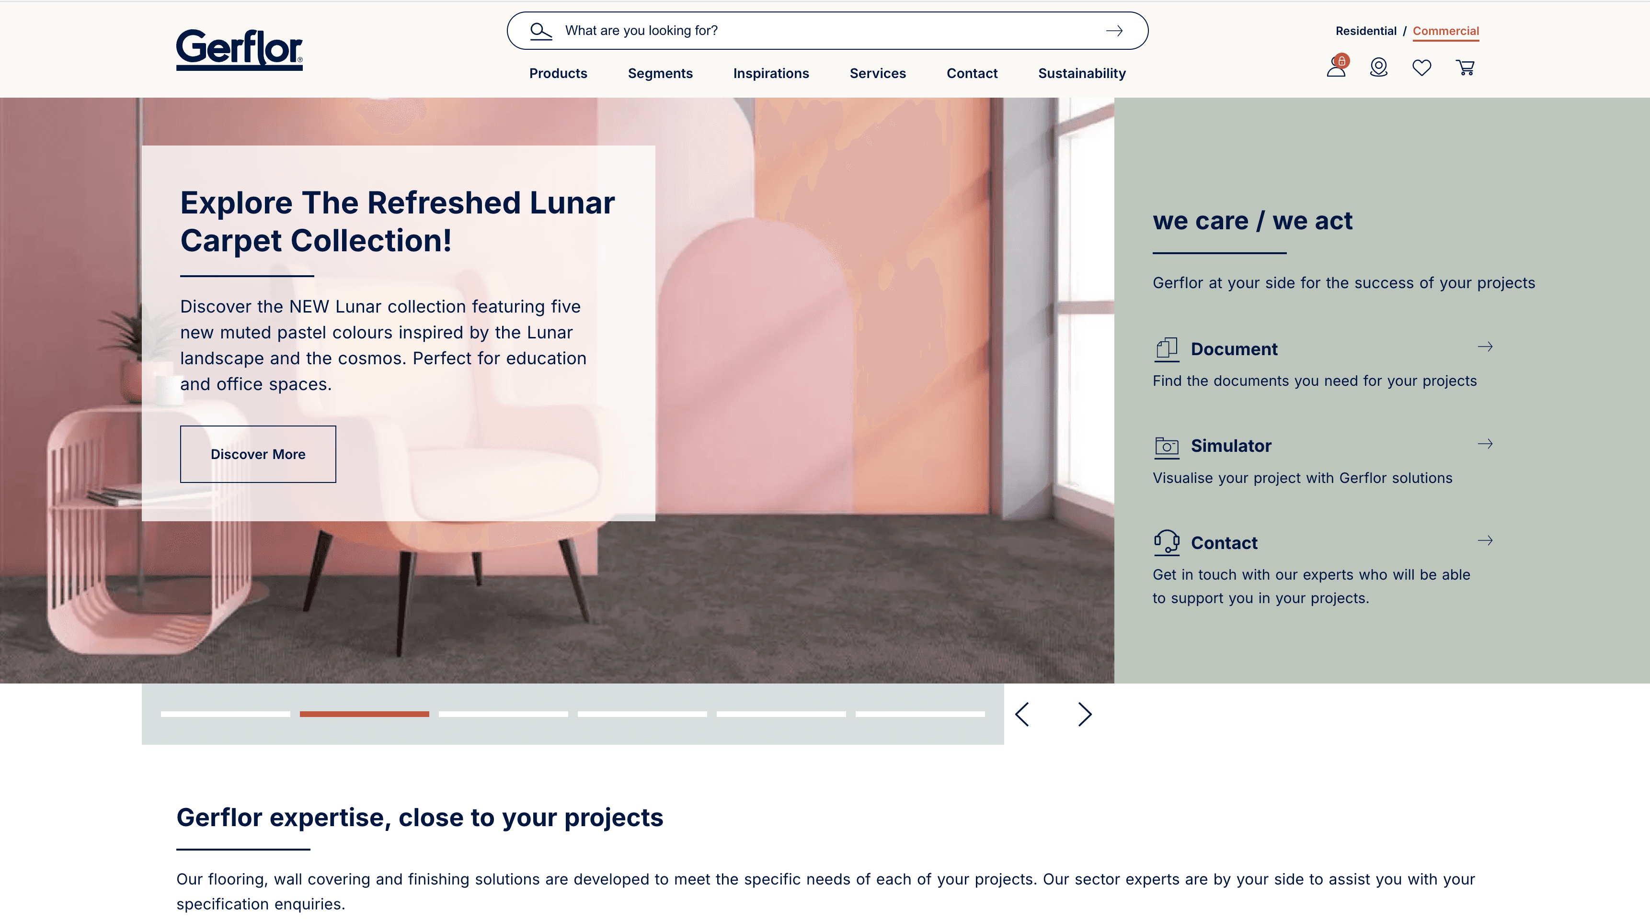Image resolution: width=1650 pixels, height=919 pixels.
Task: Click 'Find the documents you need for your projects'
Action: 1314,381
